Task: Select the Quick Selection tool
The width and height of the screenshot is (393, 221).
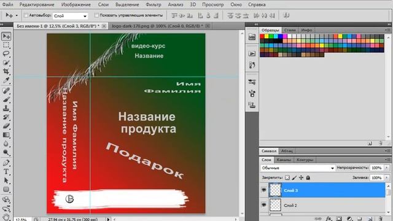Action: 6,63
